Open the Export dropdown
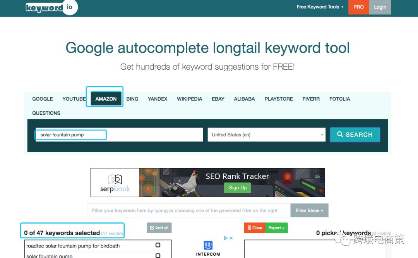Viewport: 418px width, 258px height. click(276, 228)
